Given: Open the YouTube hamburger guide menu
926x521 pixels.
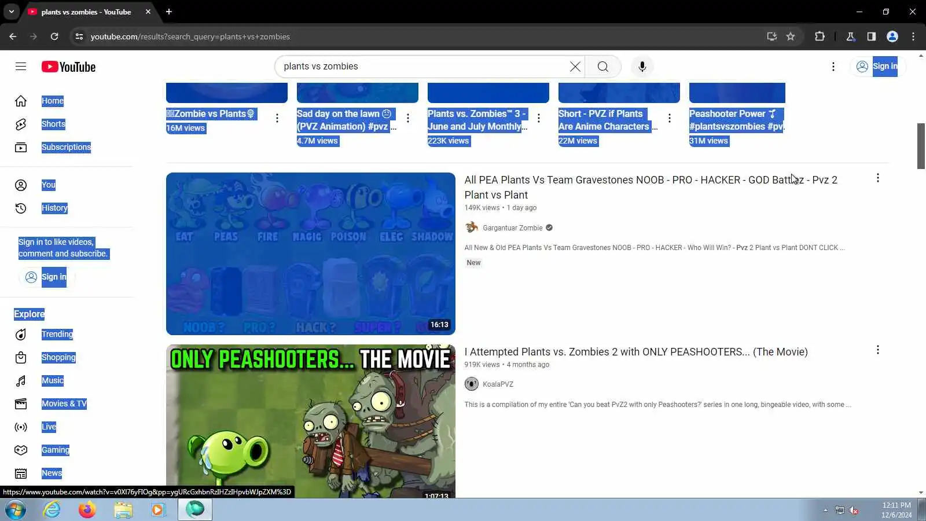Looking at the screenshot, I should tap(21, 67).
